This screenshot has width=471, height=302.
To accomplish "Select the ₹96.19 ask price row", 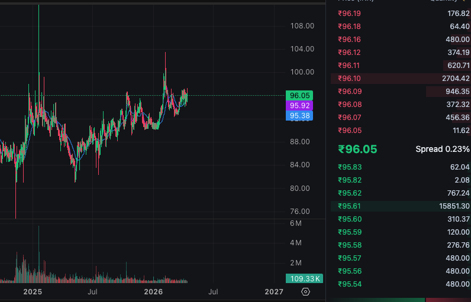I will [401, 14].
